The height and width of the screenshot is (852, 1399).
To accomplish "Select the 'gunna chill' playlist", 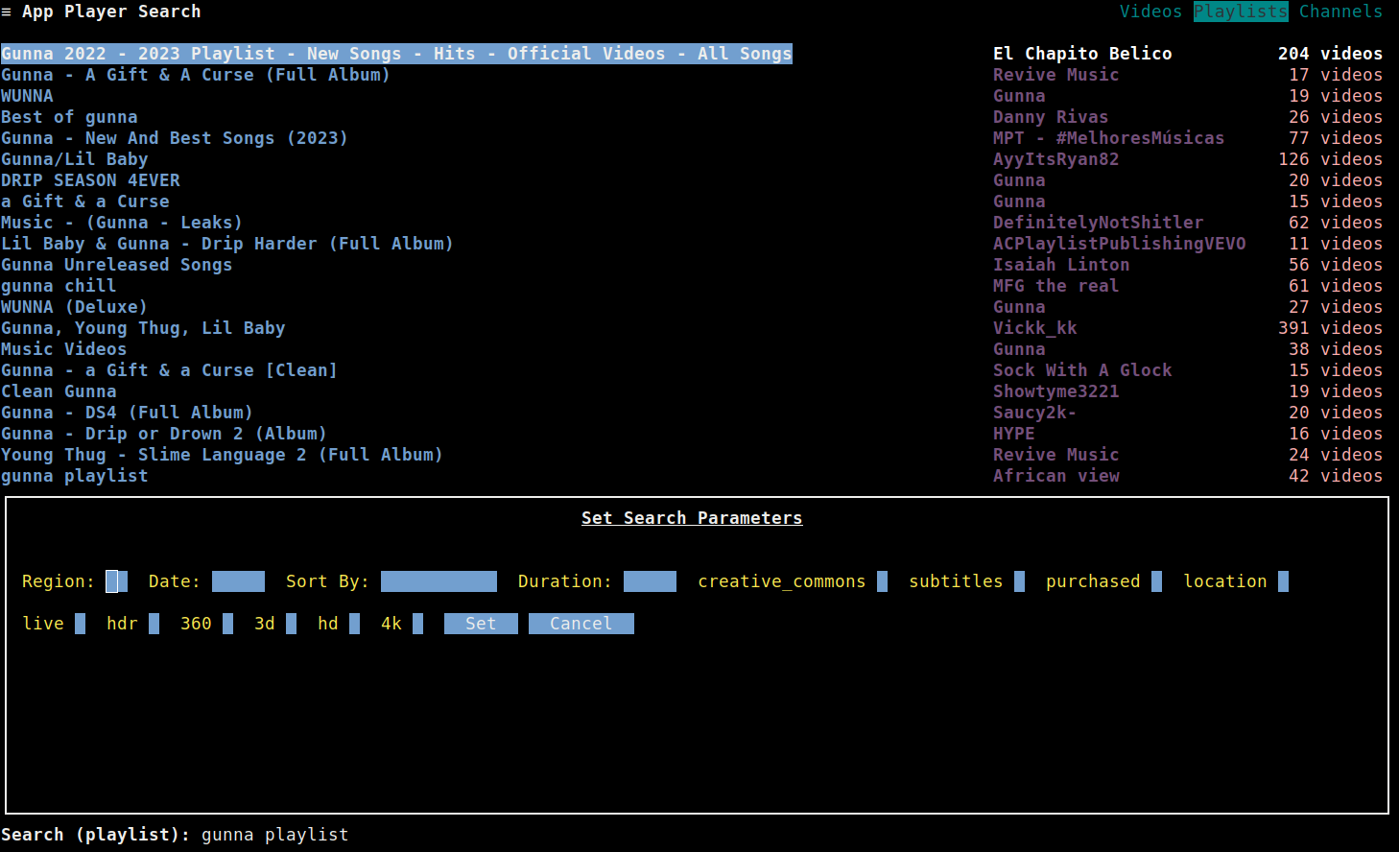I will pos(59,286).
